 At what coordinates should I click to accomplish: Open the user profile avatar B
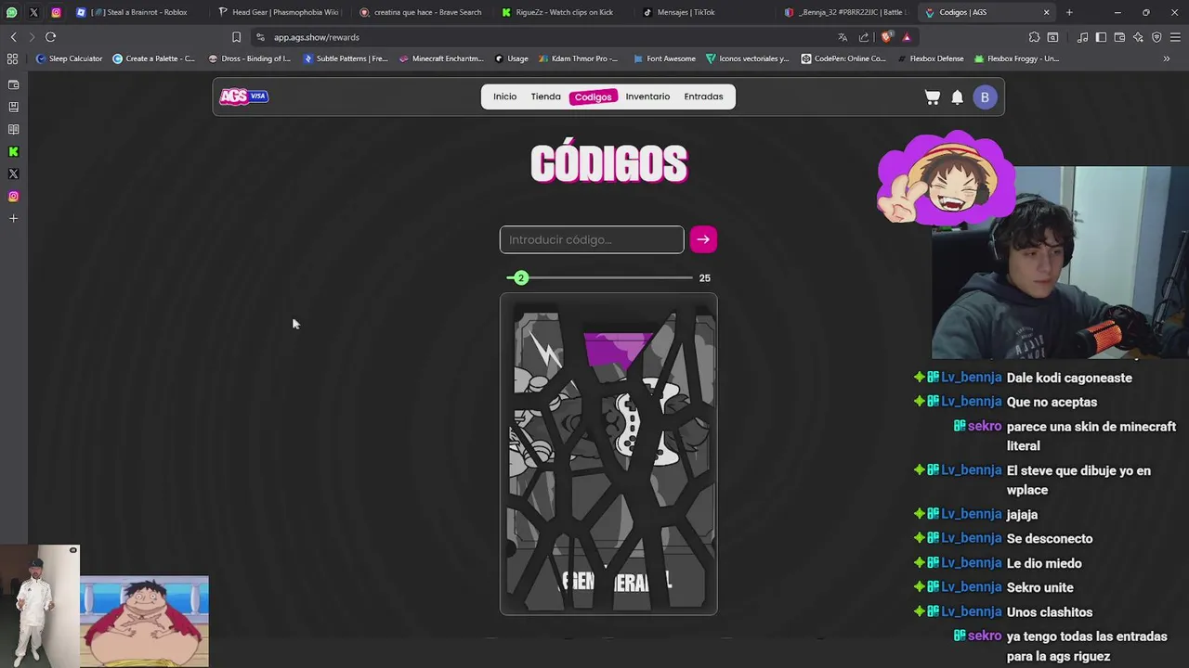coord(985,96)
